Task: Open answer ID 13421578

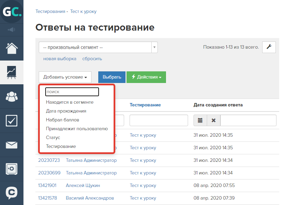Action: pos(48,198)
